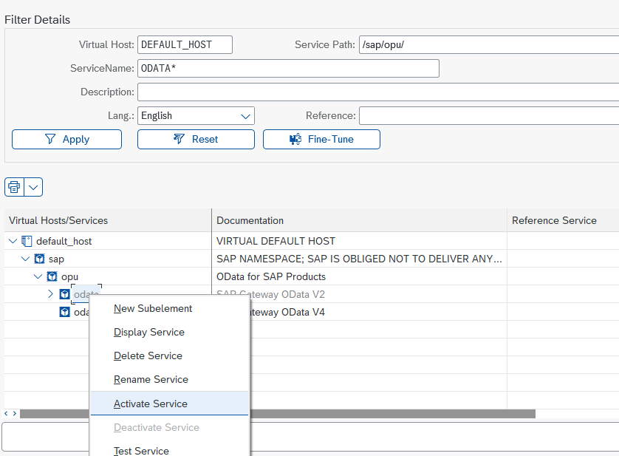Collapse the default_host tree node

13,241
